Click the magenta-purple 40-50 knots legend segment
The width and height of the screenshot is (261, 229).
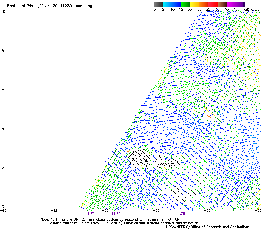coord(236,4)
